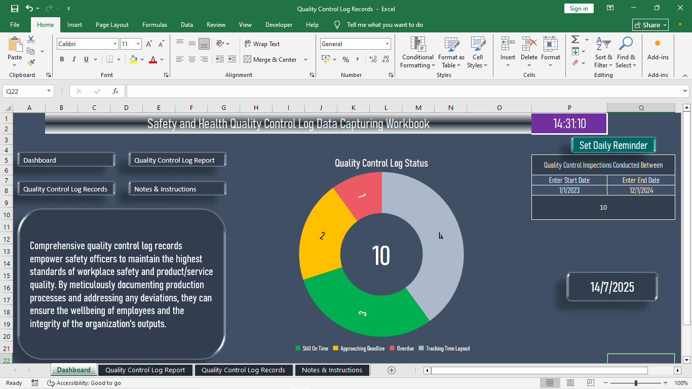Click the Dashboard navigation button
The width and height of the screenshot is (692, 389).
[66, 160]
